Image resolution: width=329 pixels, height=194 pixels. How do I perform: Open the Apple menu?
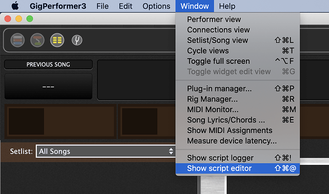(x=15, y=6)
